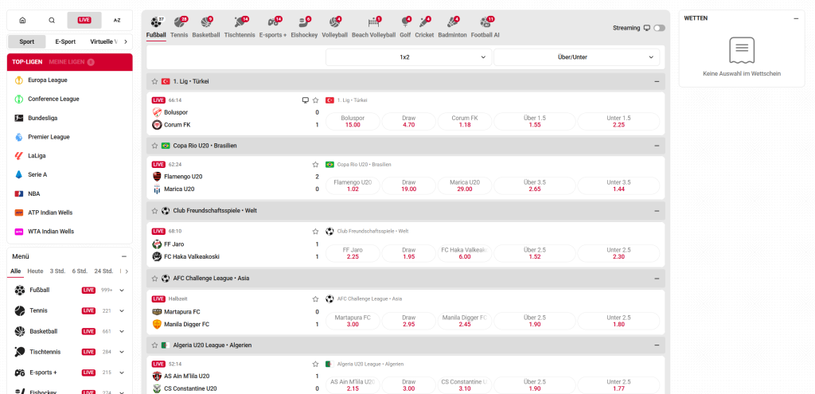Favorite the 1. Lig Türkei league star

pyautogui.click(x=154, y=81)
